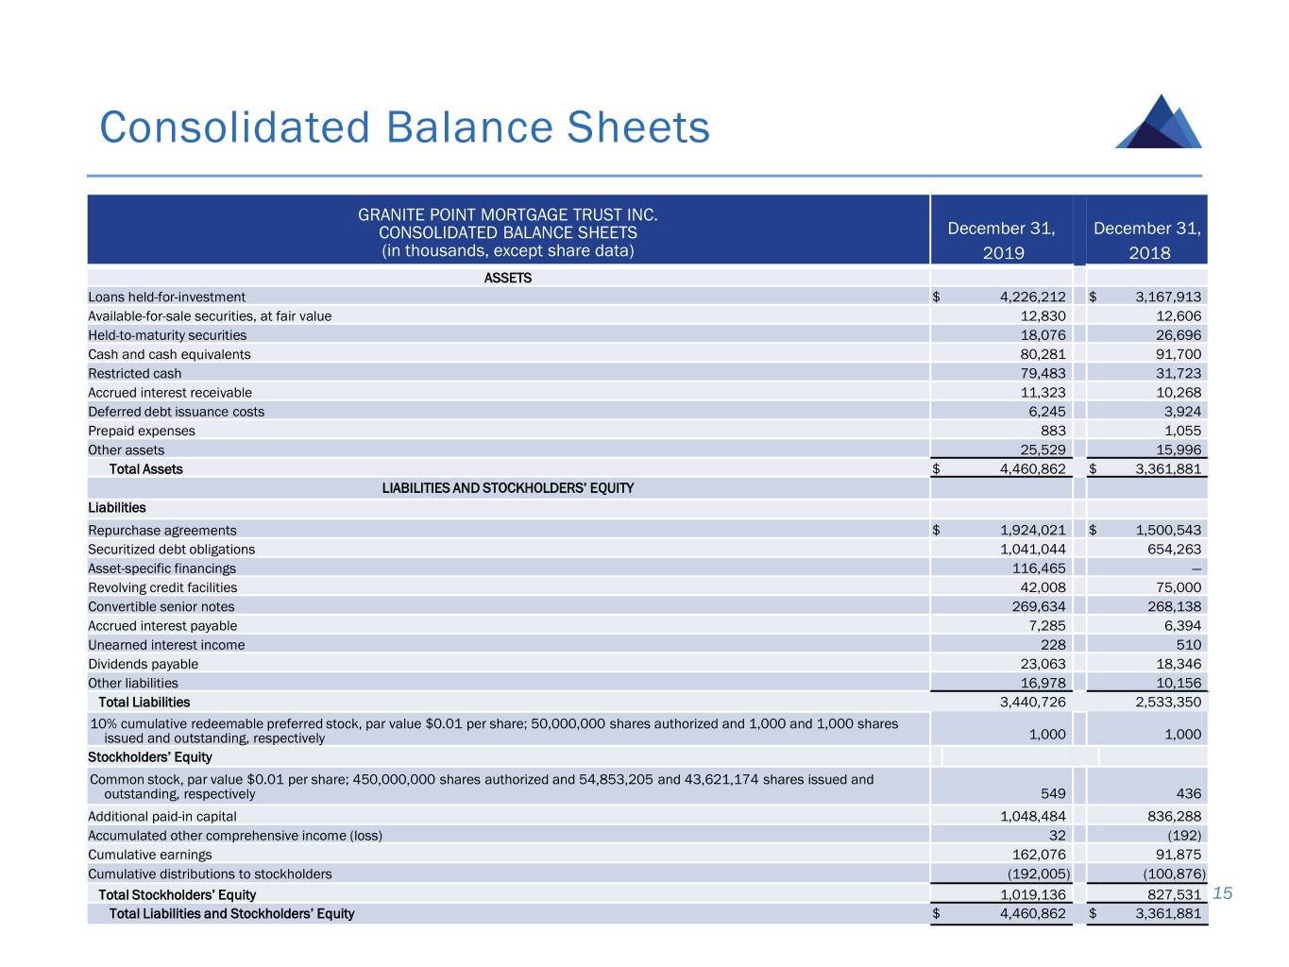This screenshot has height=967, width=1289.
Task: Click the Dividends payable row label
Action: (143, 664)
